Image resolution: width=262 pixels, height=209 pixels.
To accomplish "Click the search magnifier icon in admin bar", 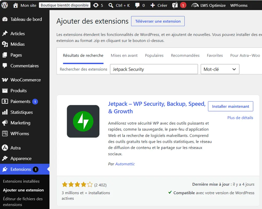I will pyautogui.click(x=111, y=5).
